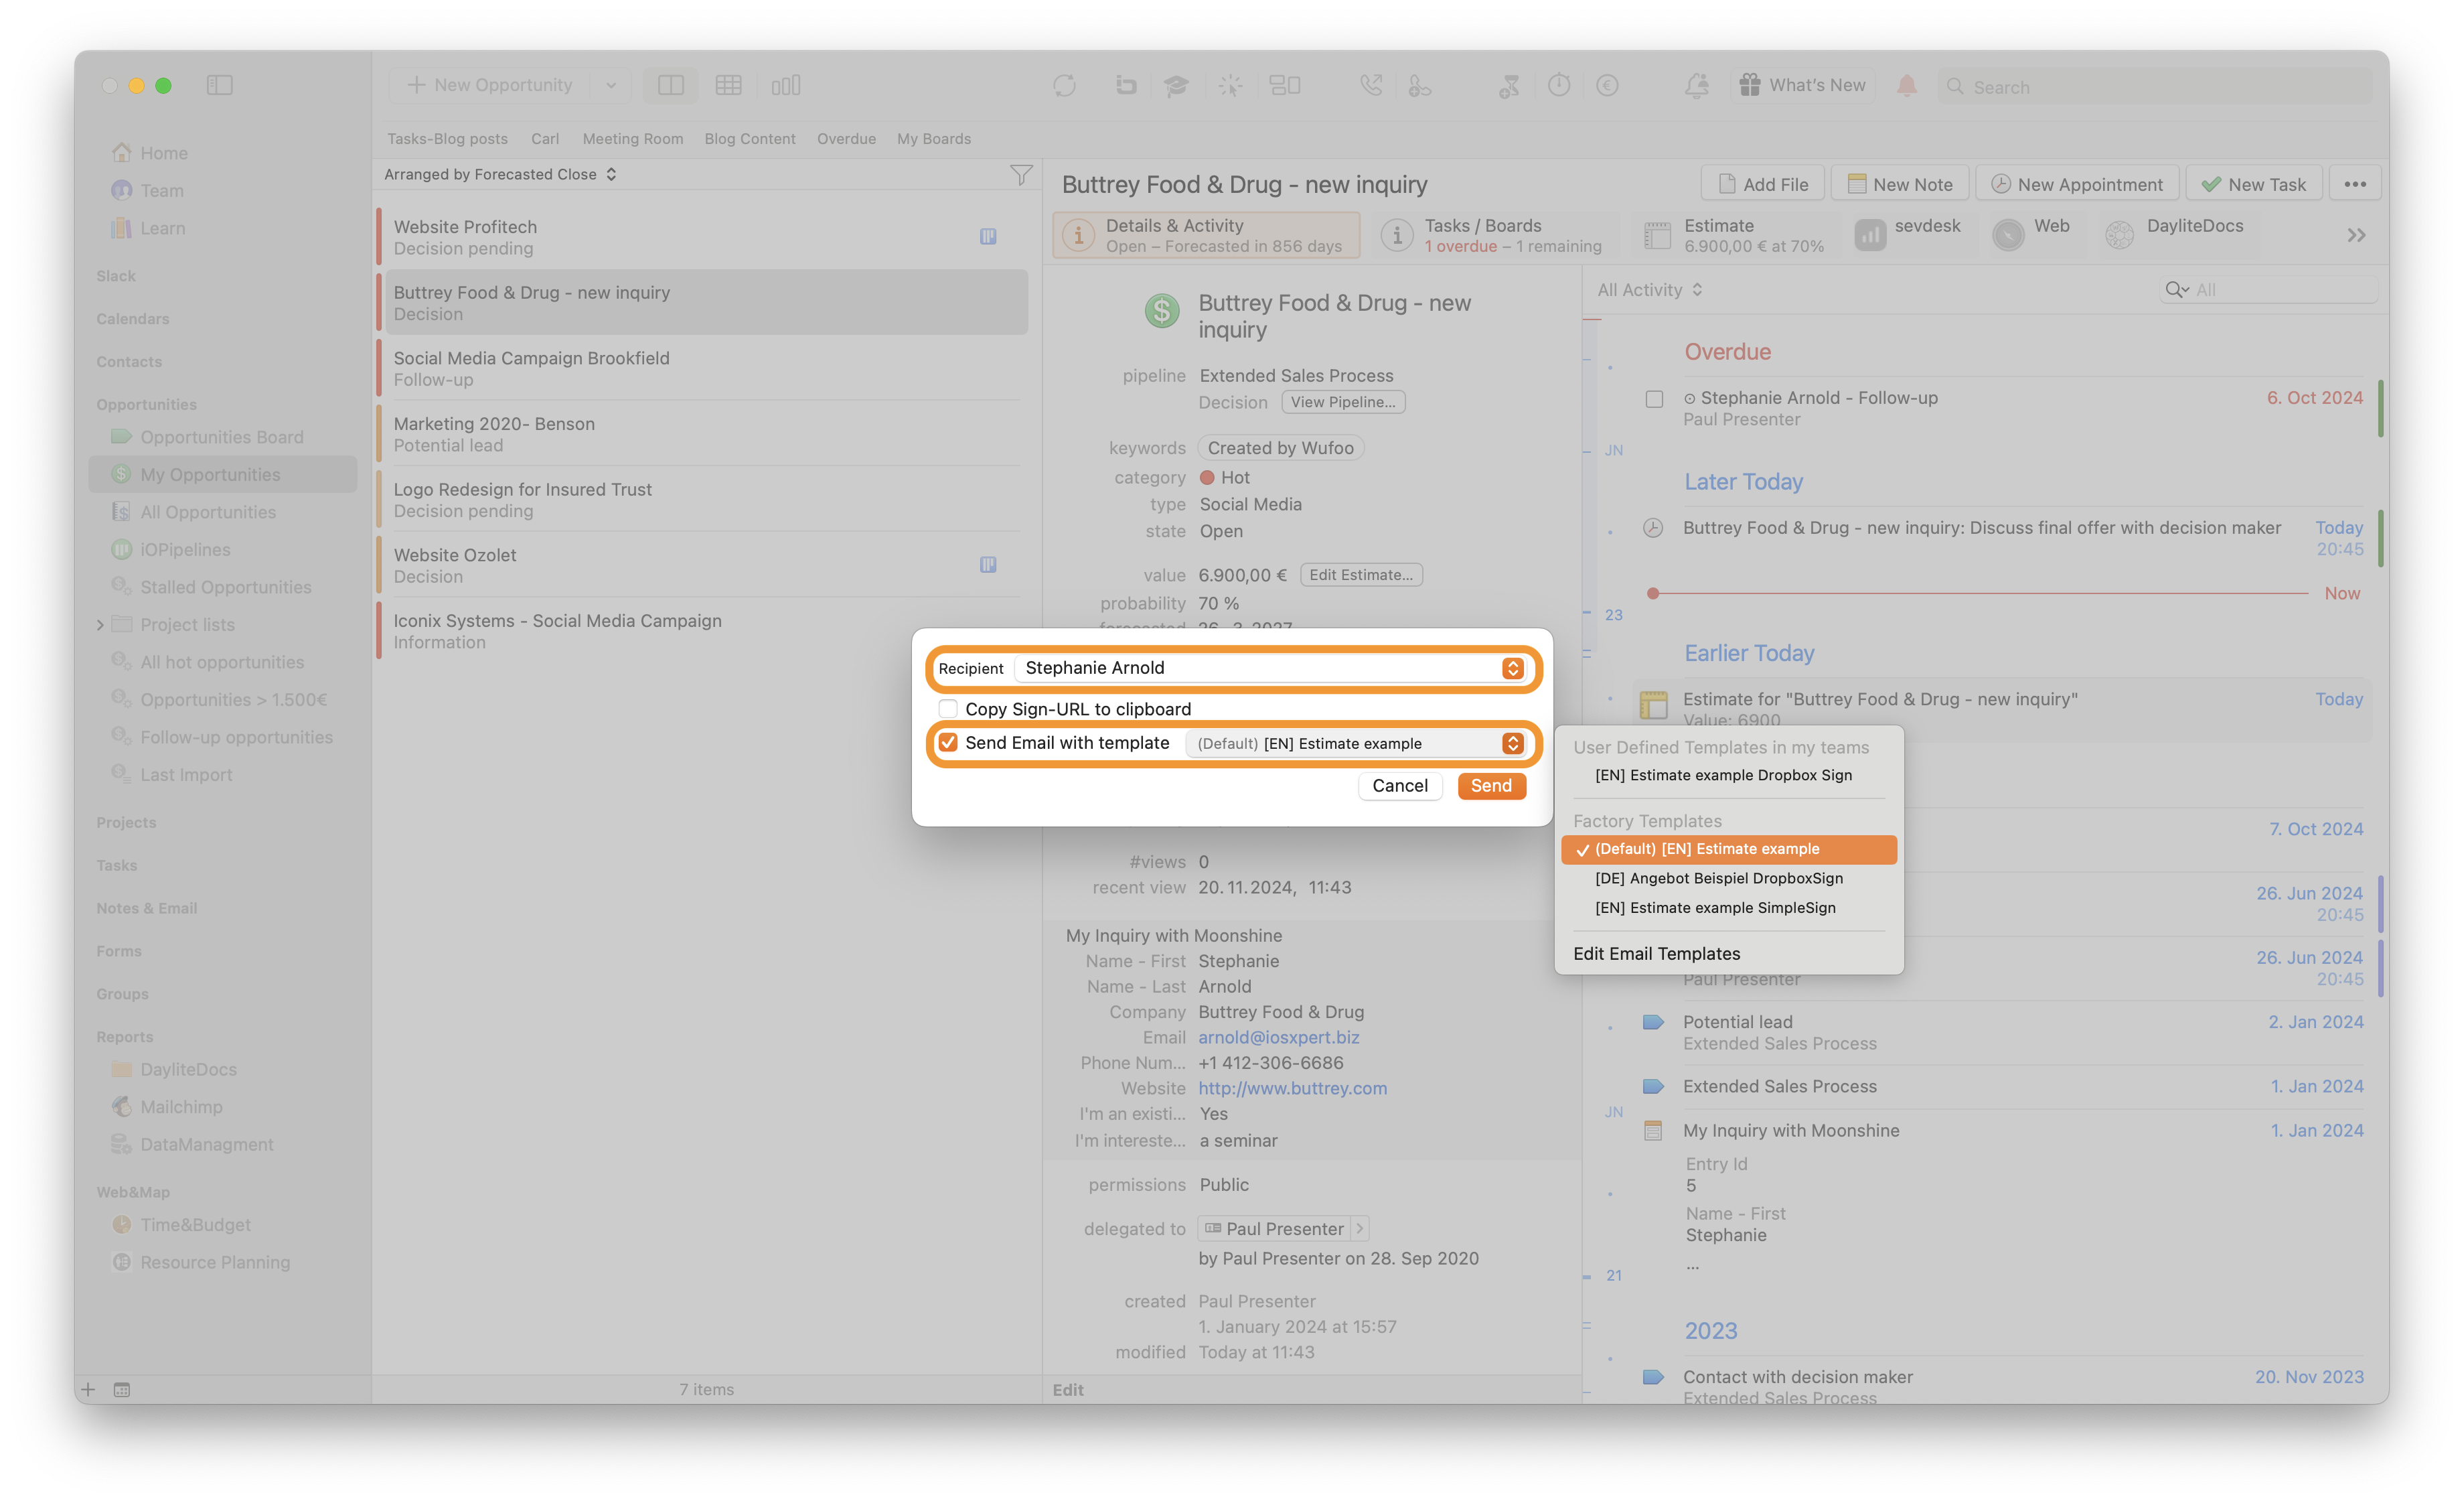Screen dimensions: 2464x1503
Task: Open http://www.buttrey.com website link
Action: tap(1292, 1088)
